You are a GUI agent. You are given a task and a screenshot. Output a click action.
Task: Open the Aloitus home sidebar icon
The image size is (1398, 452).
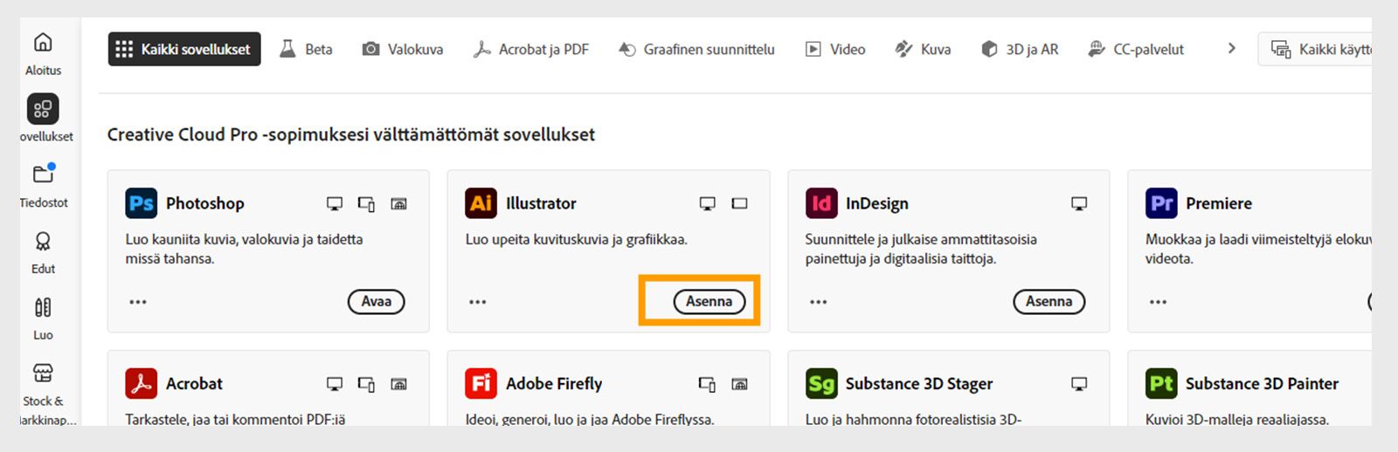point(43,42)
